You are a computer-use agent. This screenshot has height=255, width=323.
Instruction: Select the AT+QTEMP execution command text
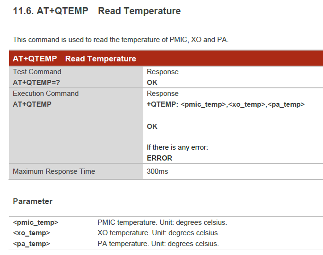32,104
